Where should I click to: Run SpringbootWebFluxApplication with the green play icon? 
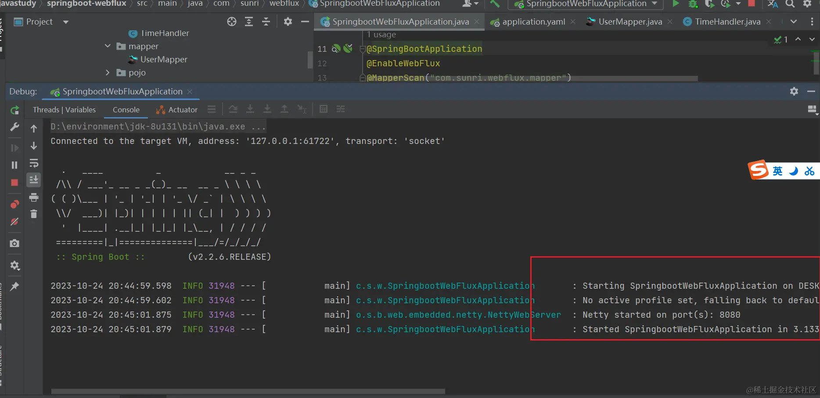(x=676, y=4)
